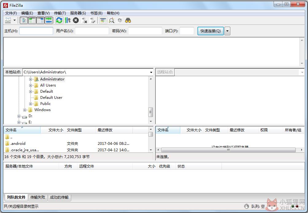The height and width of the screenshot is (213, 308).
Task: Cancel the current operation with X icon
Action: [x=76, y=20]
